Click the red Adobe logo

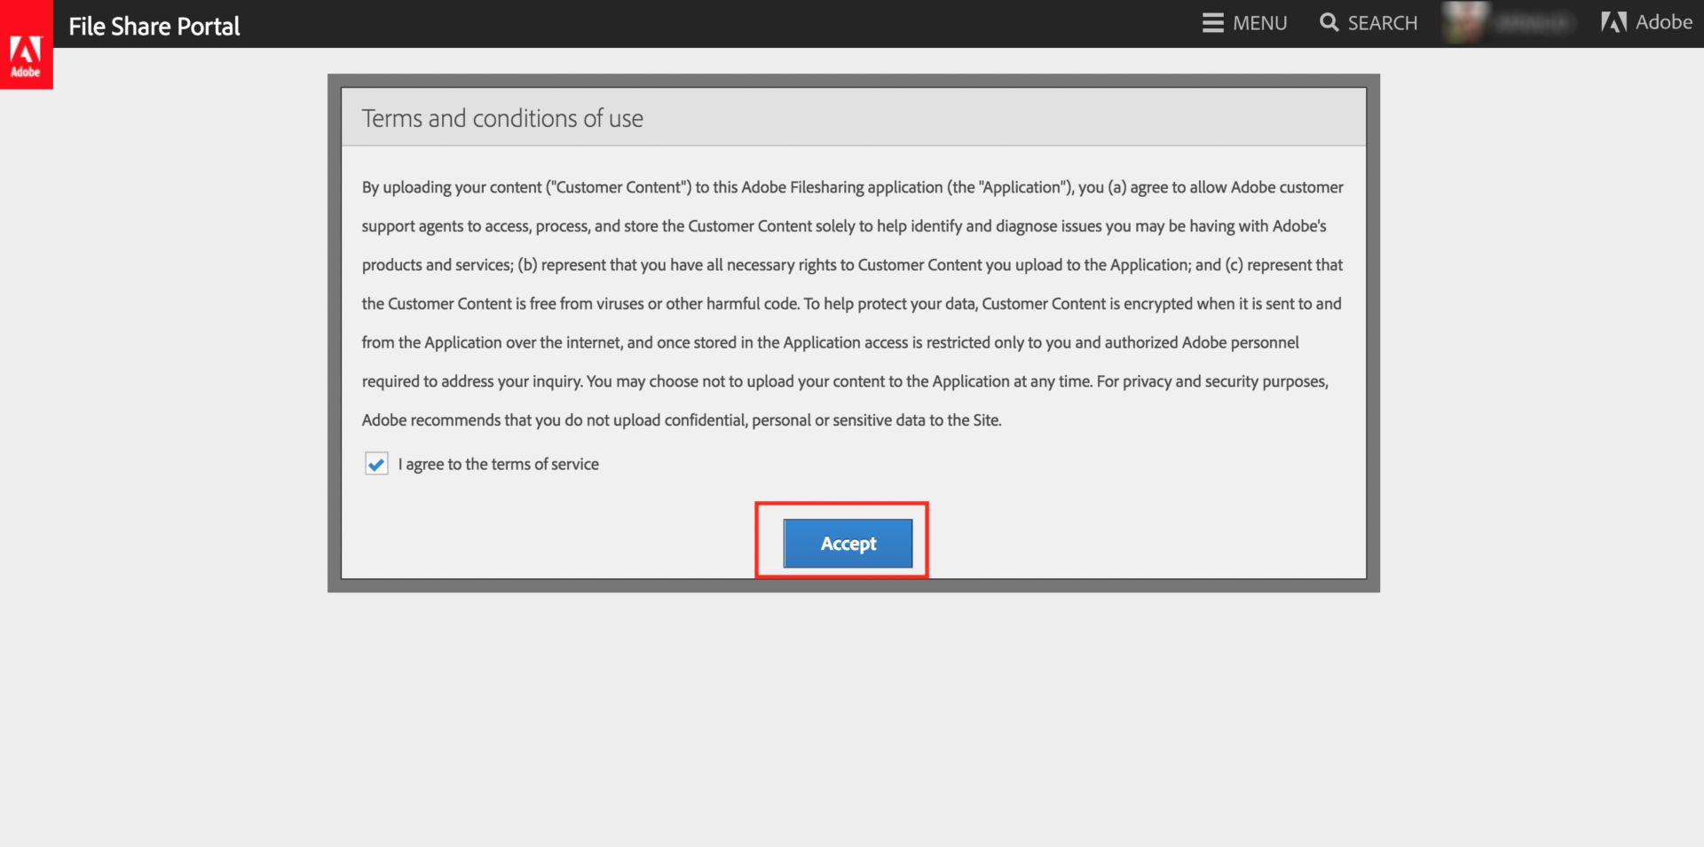(x=26, y=44)
